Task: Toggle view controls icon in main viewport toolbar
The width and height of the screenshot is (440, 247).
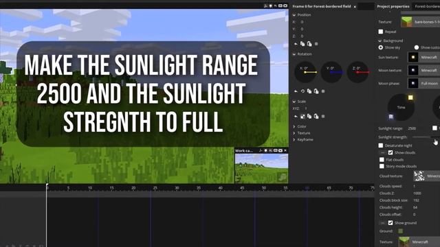Action: click(265, 6)
